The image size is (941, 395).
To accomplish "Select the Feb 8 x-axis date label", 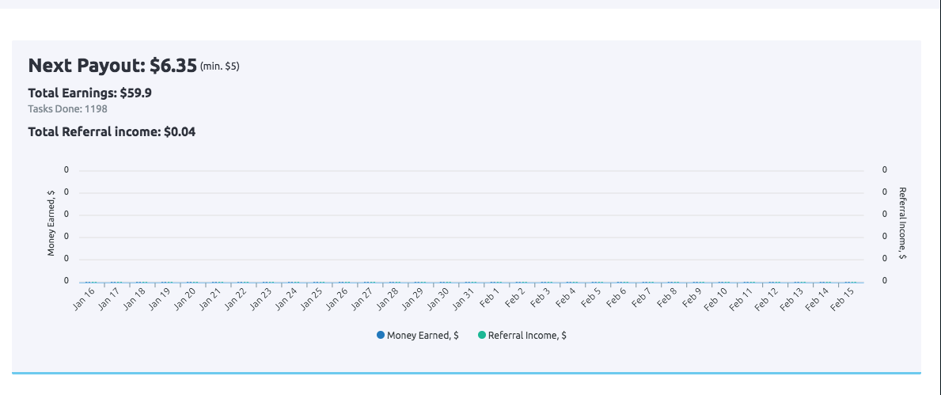I will (x=666, y=298).
